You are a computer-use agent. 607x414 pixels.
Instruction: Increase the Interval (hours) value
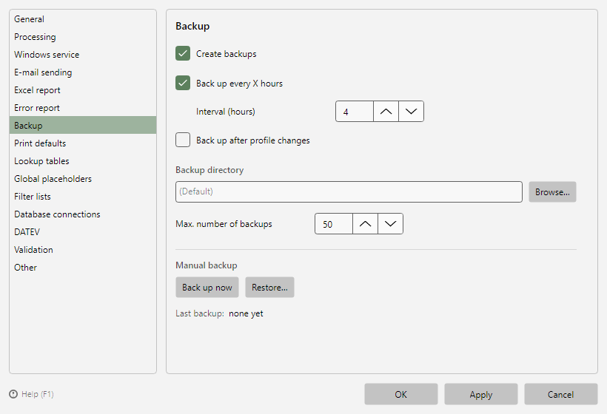point(386,112)
